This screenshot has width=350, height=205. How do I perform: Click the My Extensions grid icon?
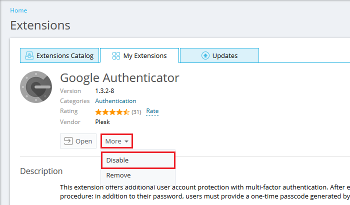point(116,55)
